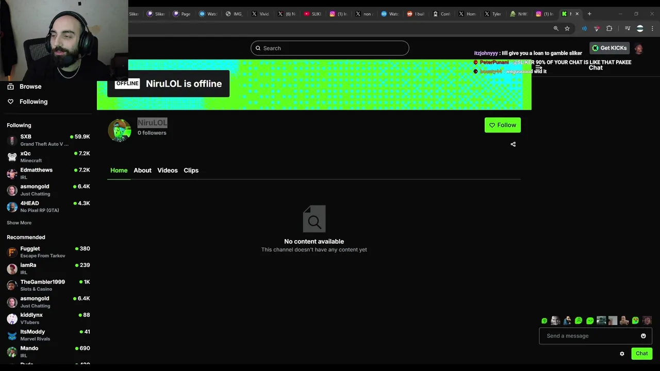
Task: Click browser zoom magnifier icon
Action: click(556, 29)
